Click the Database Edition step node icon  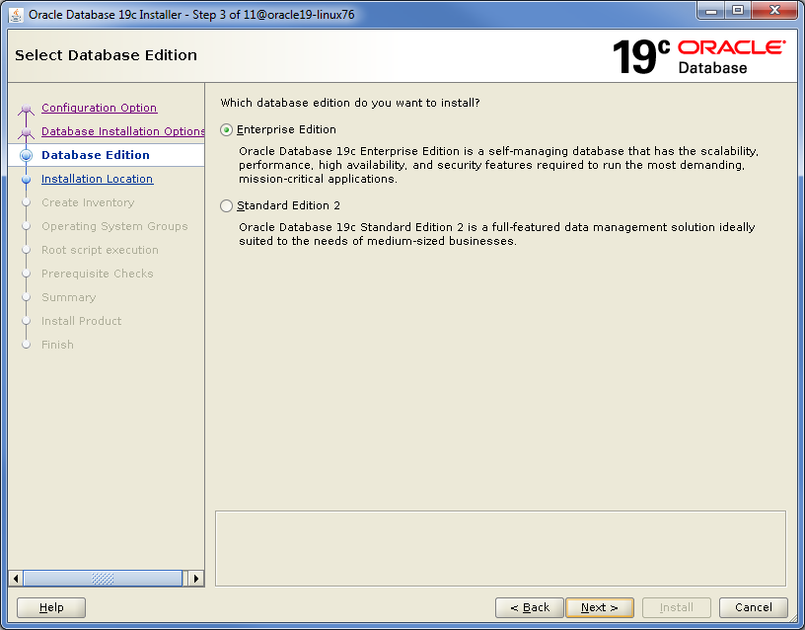point(26,155)
